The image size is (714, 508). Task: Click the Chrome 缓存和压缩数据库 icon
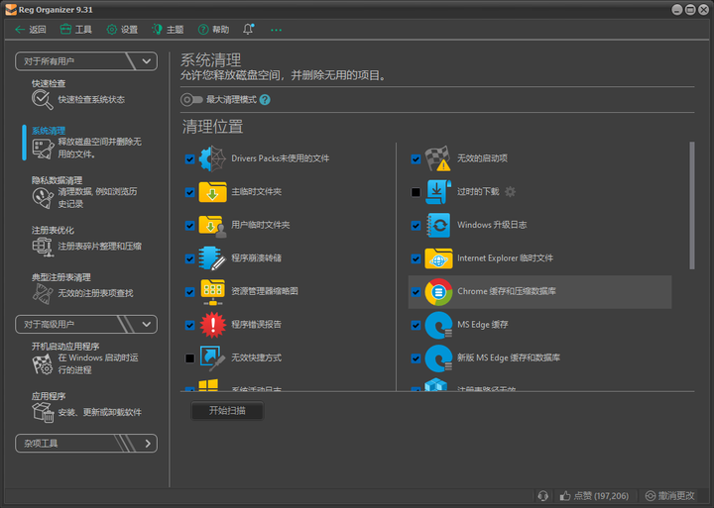[x=438, y=292]
